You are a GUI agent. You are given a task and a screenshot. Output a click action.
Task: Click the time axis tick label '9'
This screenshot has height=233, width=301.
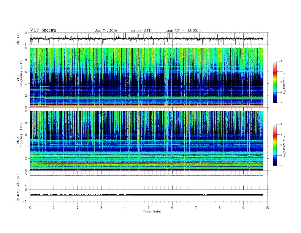[x=243, y=207]
